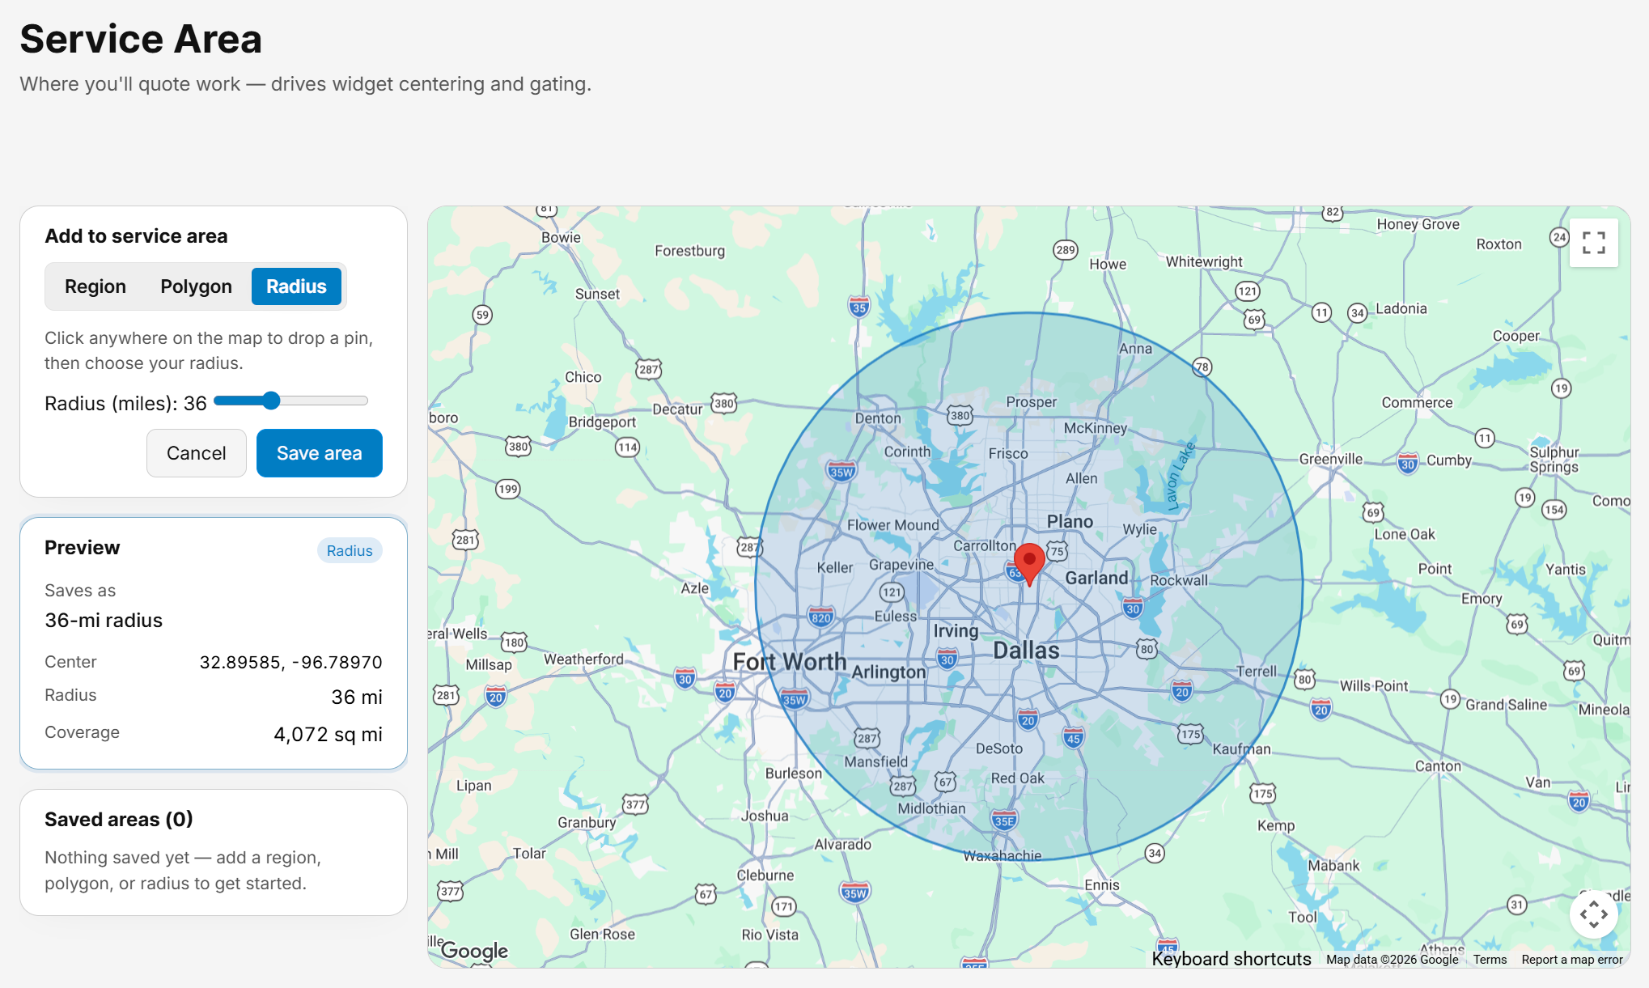Click the 36 mi radius value in Preview
This screenshot has width=1649, height=988.
tap(357, 697)
